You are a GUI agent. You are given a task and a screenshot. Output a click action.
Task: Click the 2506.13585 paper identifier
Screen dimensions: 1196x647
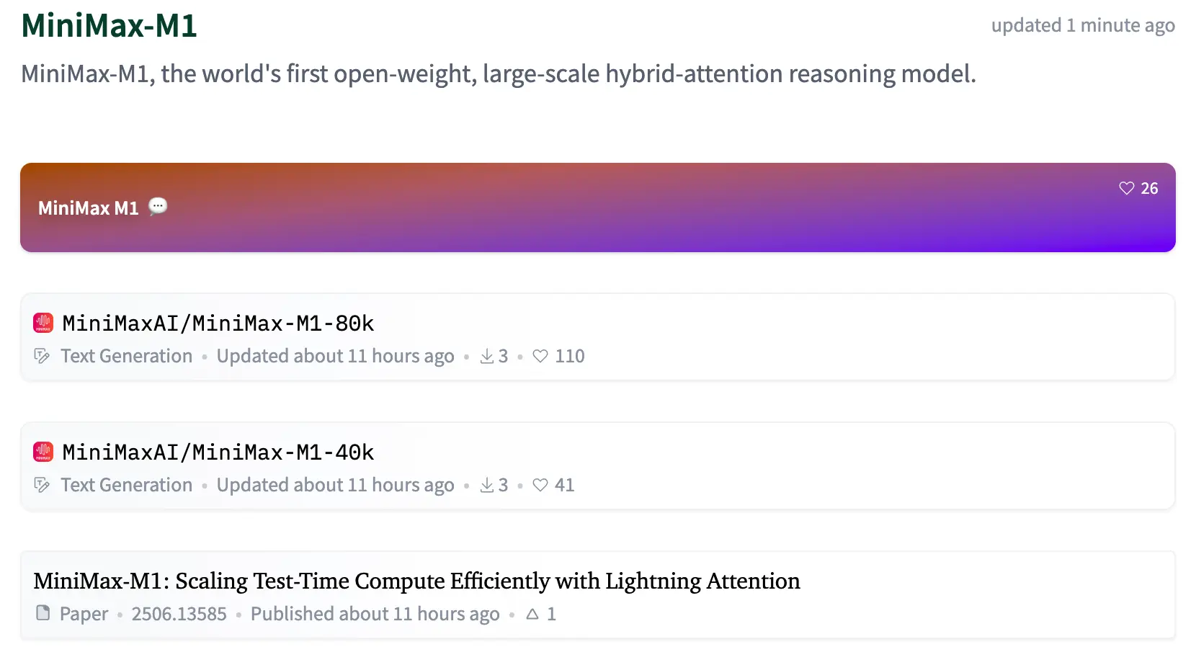pos(179,614)
